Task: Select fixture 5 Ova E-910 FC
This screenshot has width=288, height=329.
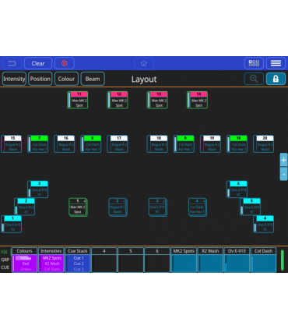Action: coord(251,207)
